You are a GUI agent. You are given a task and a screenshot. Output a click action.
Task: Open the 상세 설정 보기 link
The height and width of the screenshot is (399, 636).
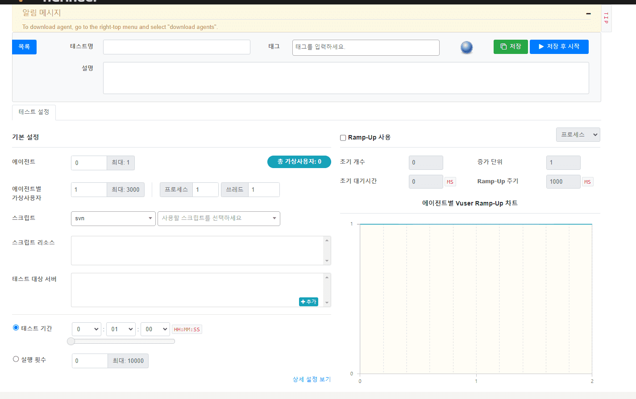click(x=312, y=379)
